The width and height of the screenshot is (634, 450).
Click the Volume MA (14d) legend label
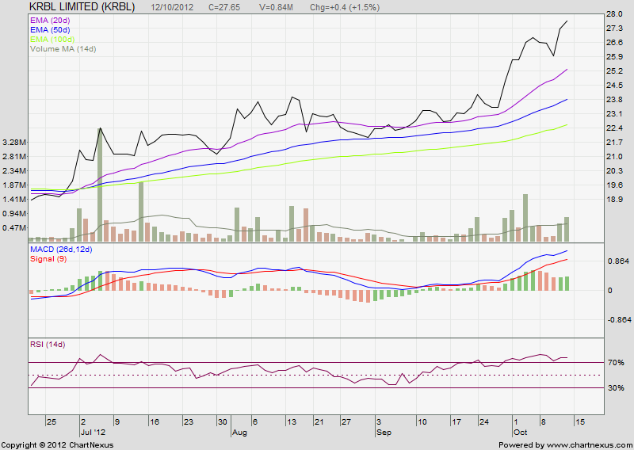click(x=63, y=49)
